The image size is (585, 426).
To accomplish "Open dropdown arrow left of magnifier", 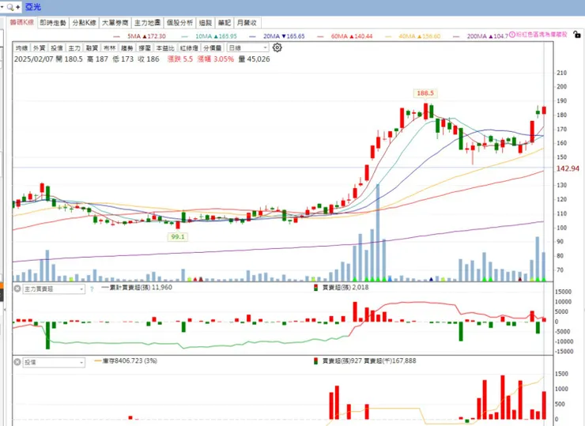I will click(x=2, y=7).
